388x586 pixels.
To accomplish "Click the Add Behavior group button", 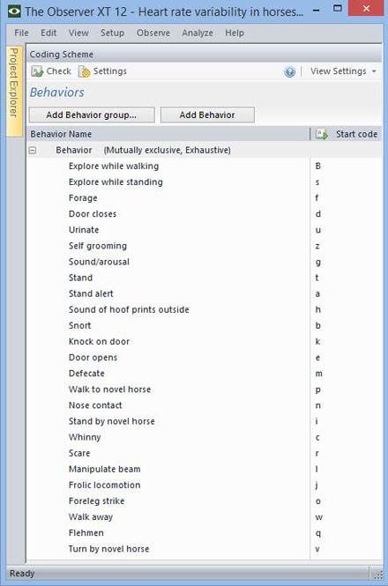I will (x=92, y=115).
